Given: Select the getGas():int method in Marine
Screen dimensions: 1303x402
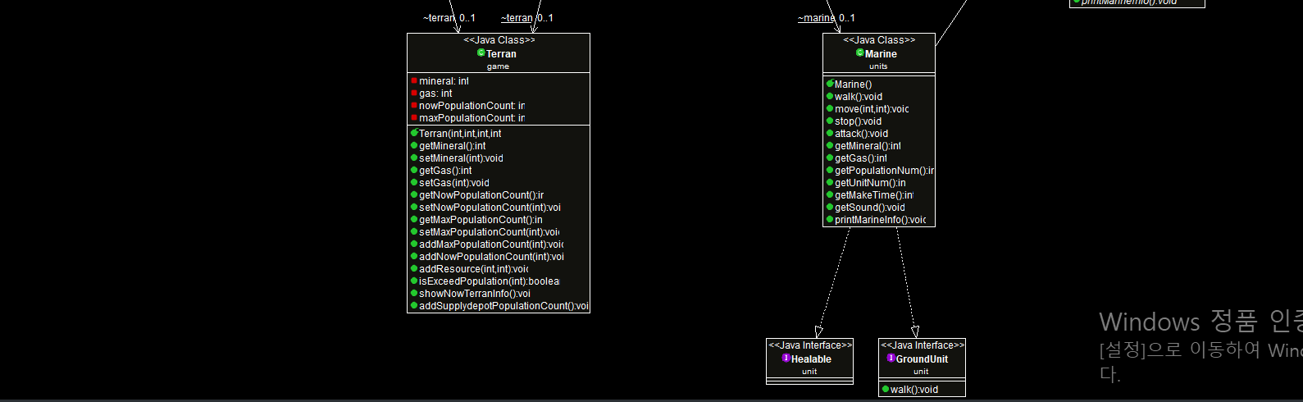Looking at the screenshot, I should (x=861, y=158).
